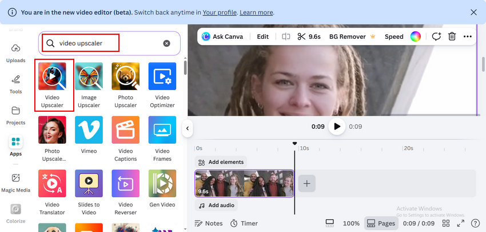This screenshot has height=232, width=486.
Task: Open Tools in the sidebar
Action: [x=15, y=84]
